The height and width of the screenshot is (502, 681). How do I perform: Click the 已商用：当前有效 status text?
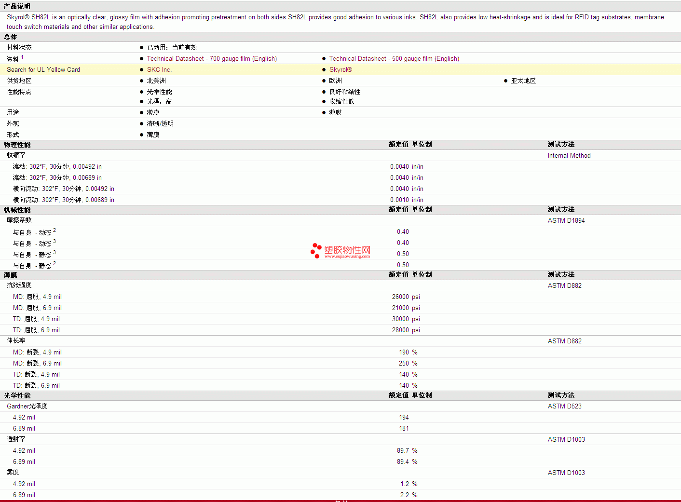(x=172, y=47)
